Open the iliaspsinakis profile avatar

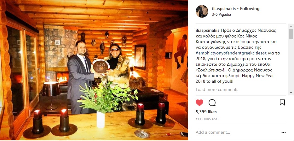[x=202, y=11]
